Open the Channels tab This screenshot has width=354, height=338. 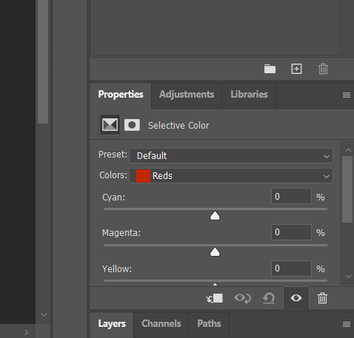tap(161, 324)
